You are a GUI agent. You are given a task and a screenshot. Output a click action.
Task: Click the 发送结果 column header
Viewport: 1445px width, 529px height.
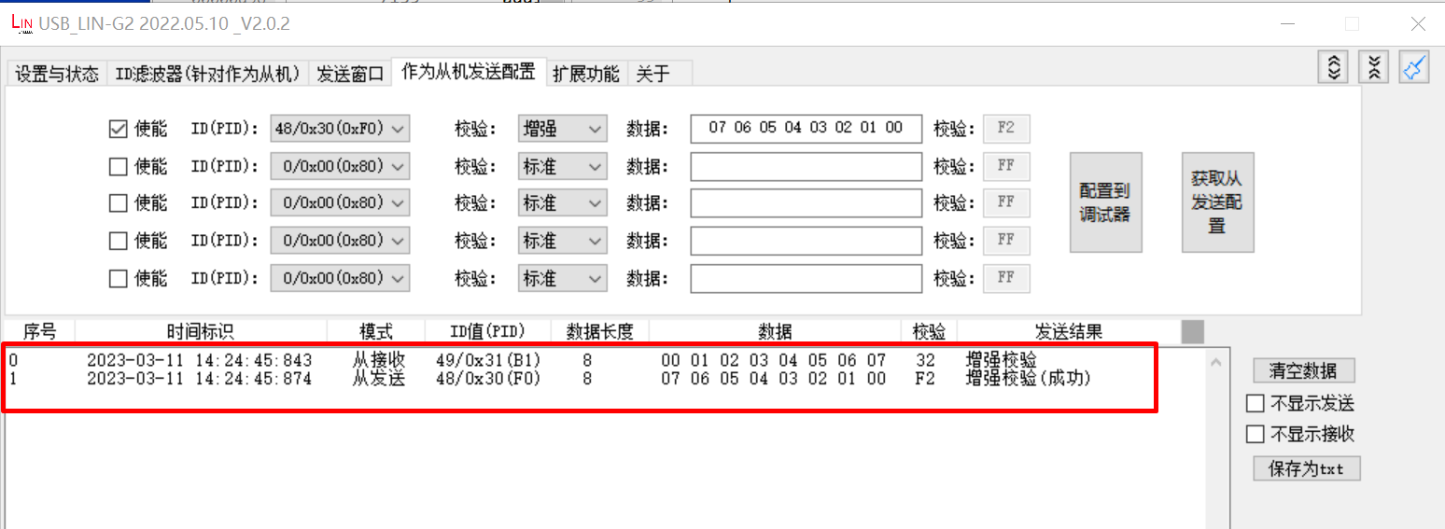coord(1069,331)
